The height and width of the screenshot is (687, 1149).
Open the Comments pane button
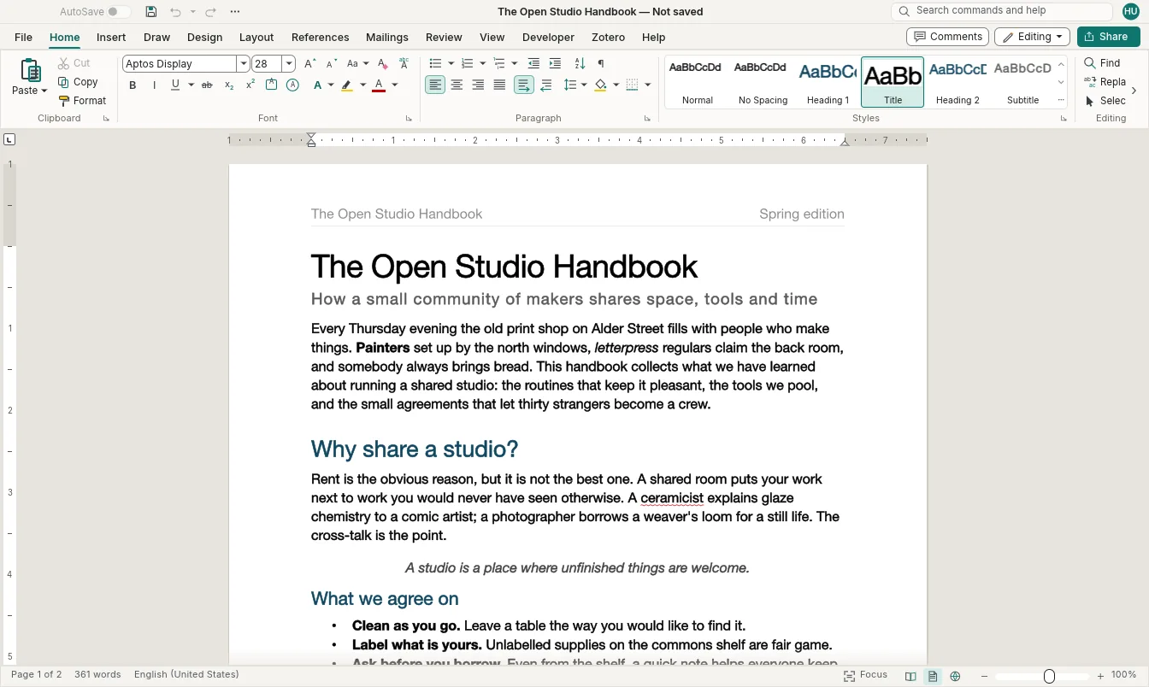[x=947, y=37]
